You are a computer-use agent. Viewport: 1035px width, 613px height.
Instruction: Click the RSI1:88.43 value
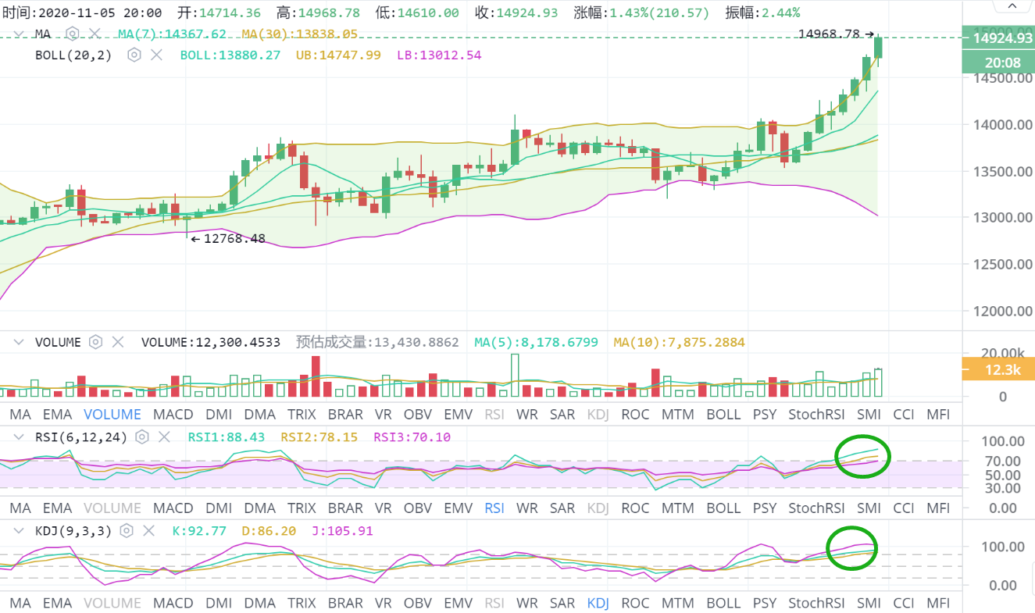[x=227, y=437]
